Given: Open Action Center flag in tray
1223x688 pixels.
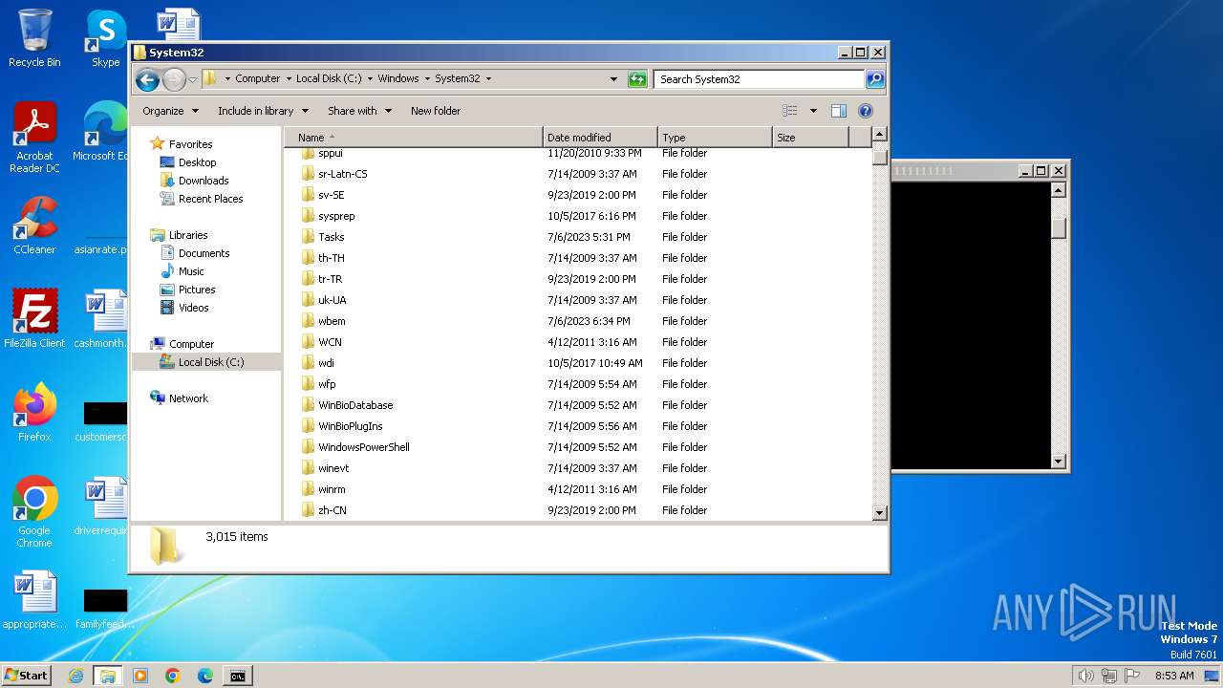Looking at the screenshot, I should 1132,676.
